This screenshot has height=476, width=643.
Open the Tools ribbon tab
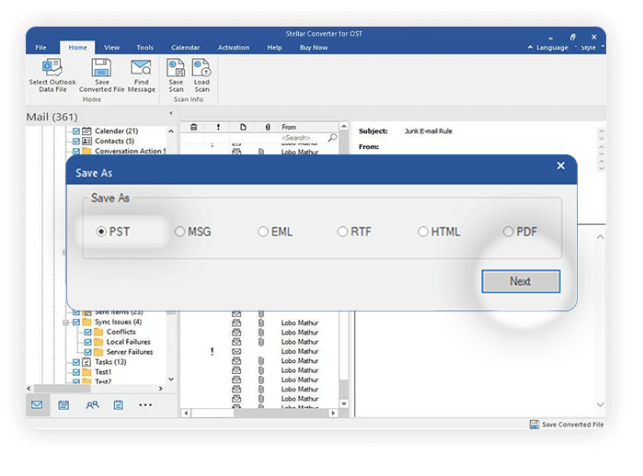144,48
